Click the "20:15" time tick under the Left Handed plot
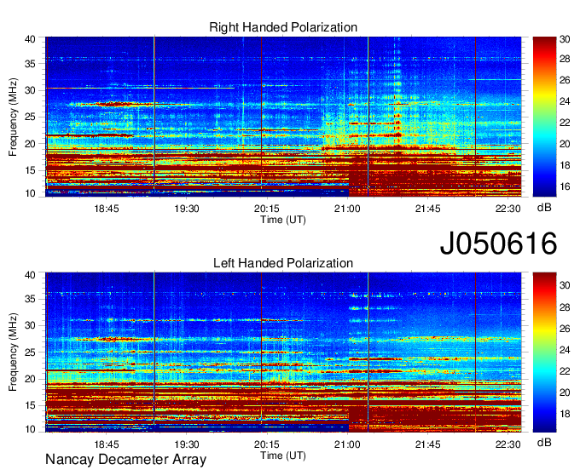Screen dimensions: 580x470 267,444
